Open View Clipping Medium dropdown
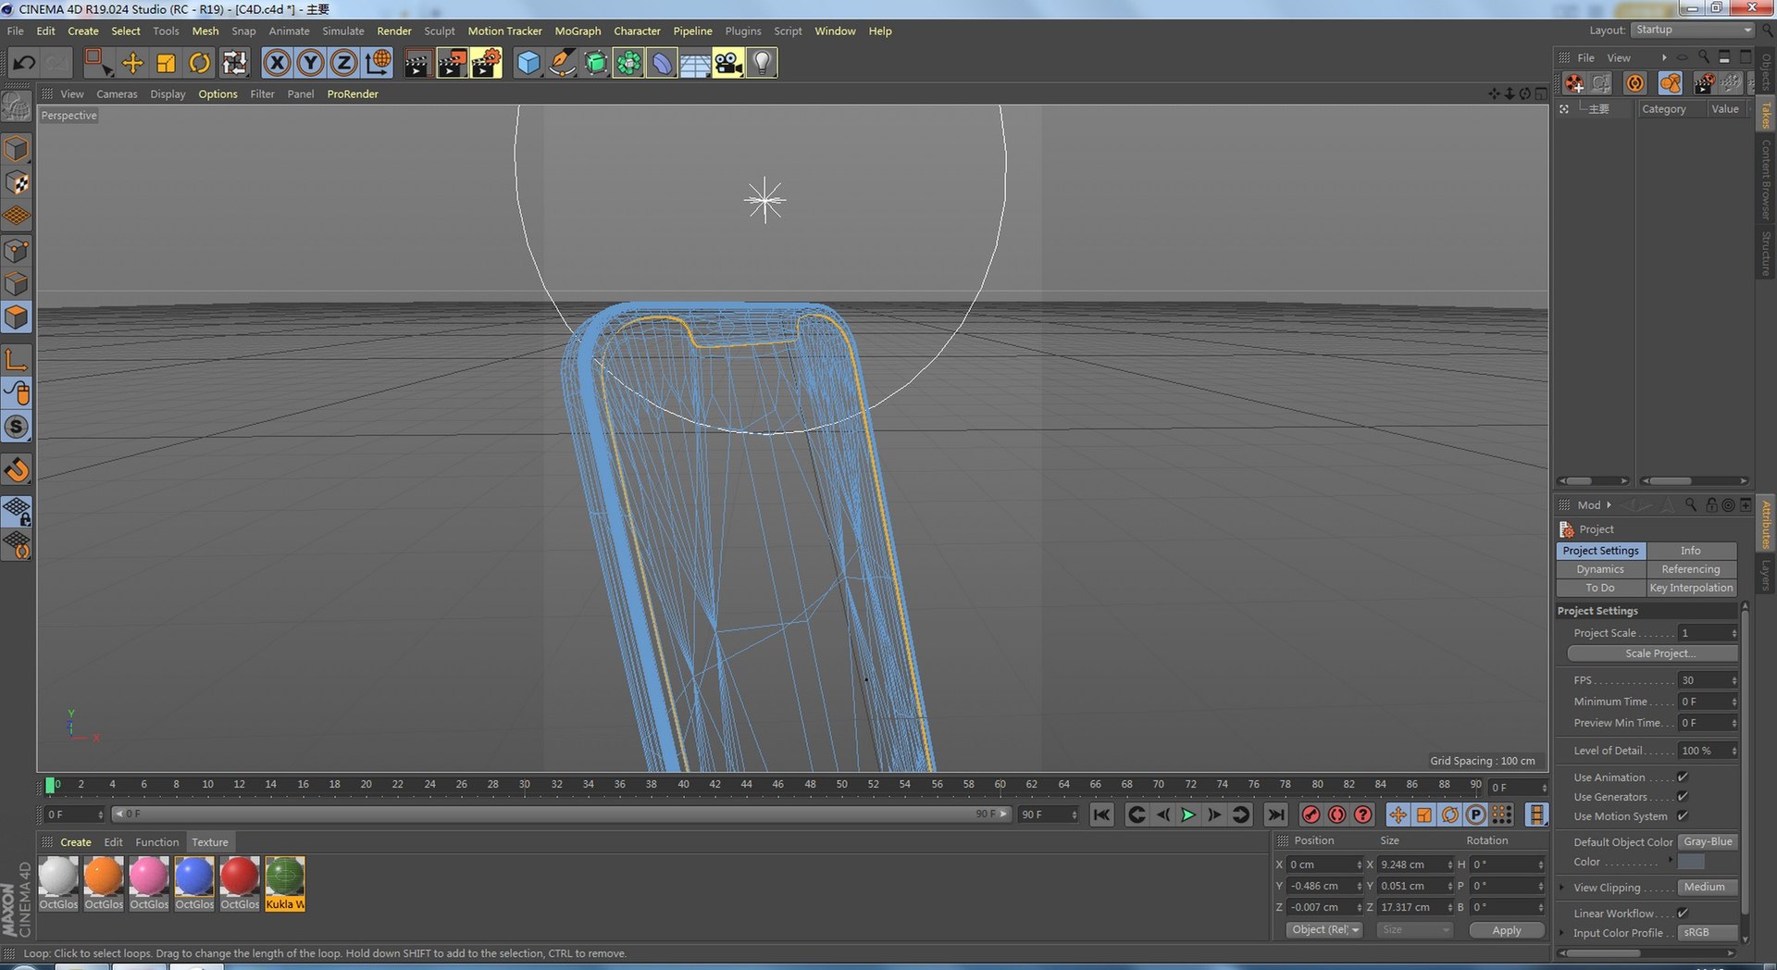 1709,888
